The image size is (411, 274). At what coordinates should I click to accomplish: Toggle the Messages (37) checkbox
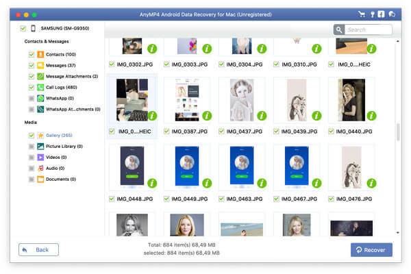point(31,65)
